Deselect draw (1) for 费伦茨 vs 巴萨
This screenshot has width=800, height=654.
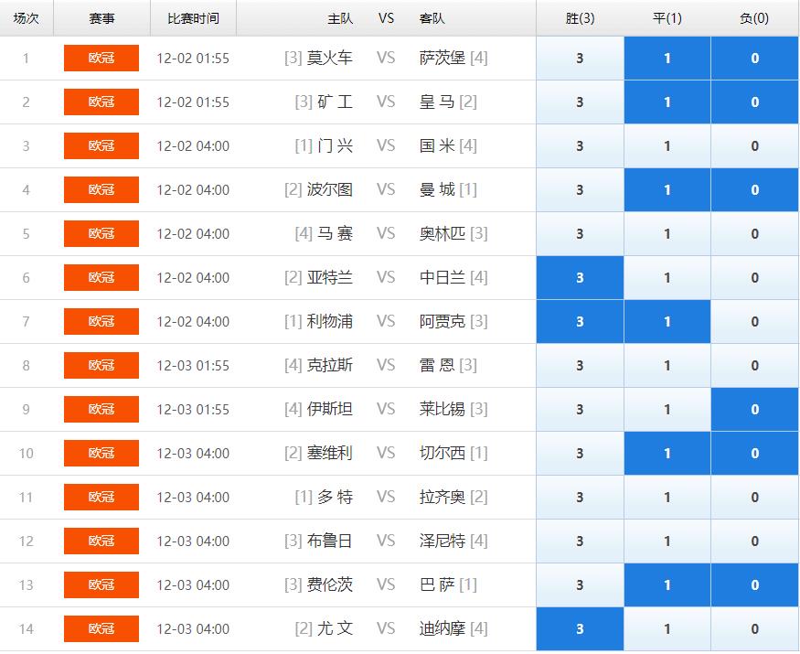pos(667,585)
